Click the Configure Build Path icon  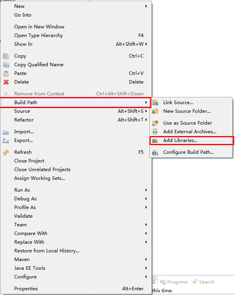point(155,152)
